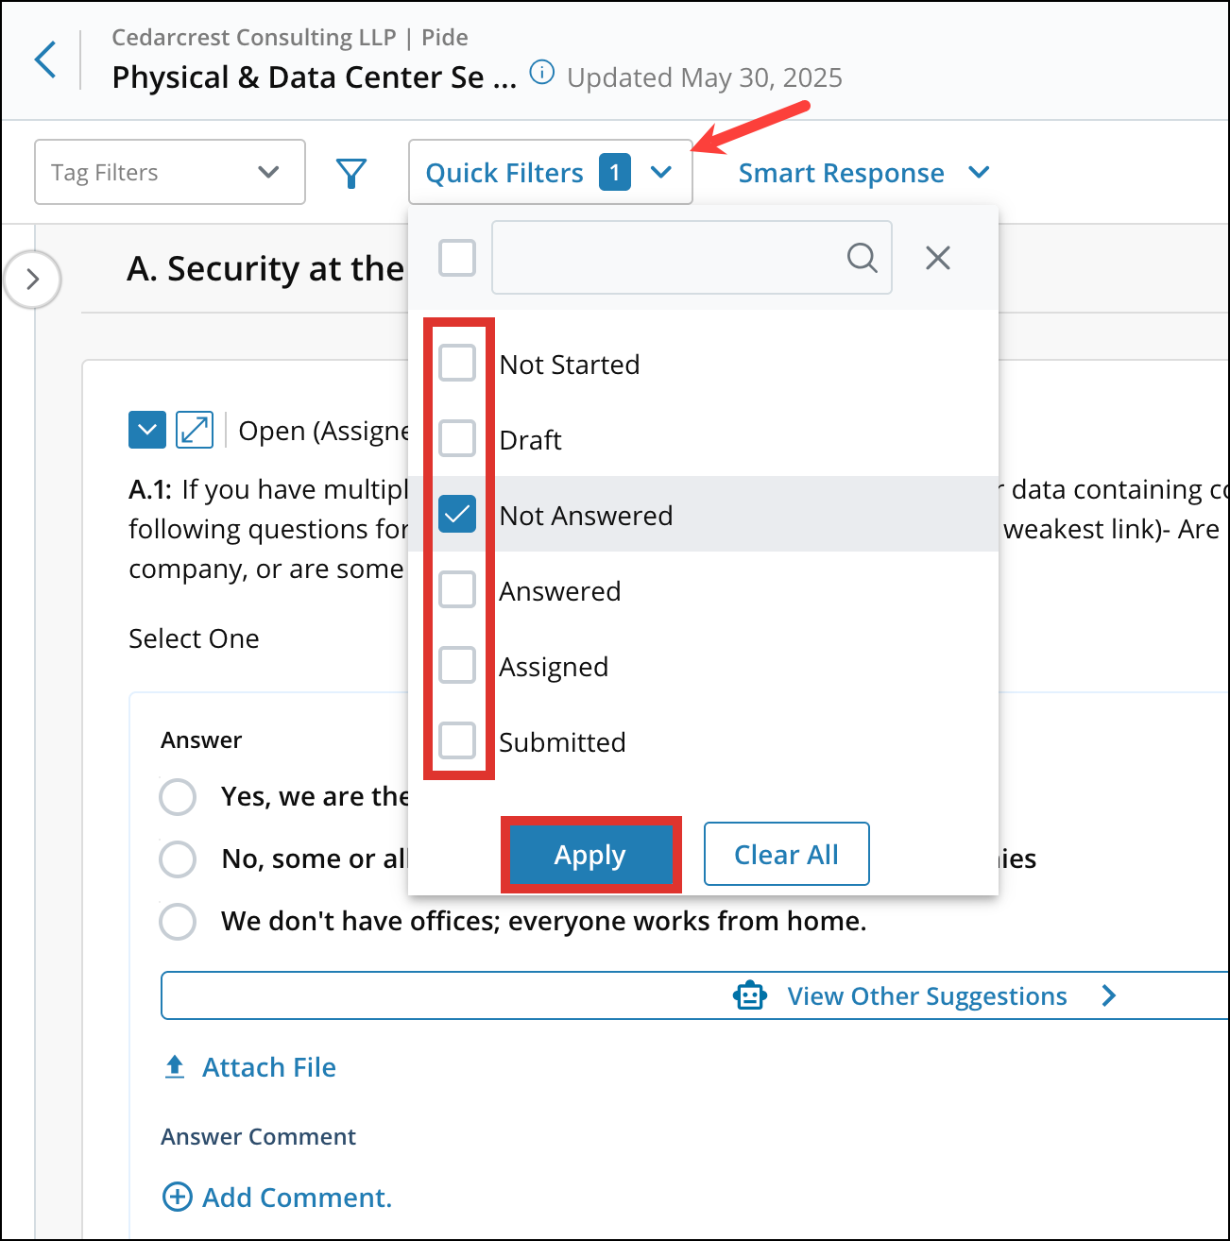Screen dimensions: 1230x1241
Task: Toggle the select-all checkbox in filter header
Action: coord(457,257)
